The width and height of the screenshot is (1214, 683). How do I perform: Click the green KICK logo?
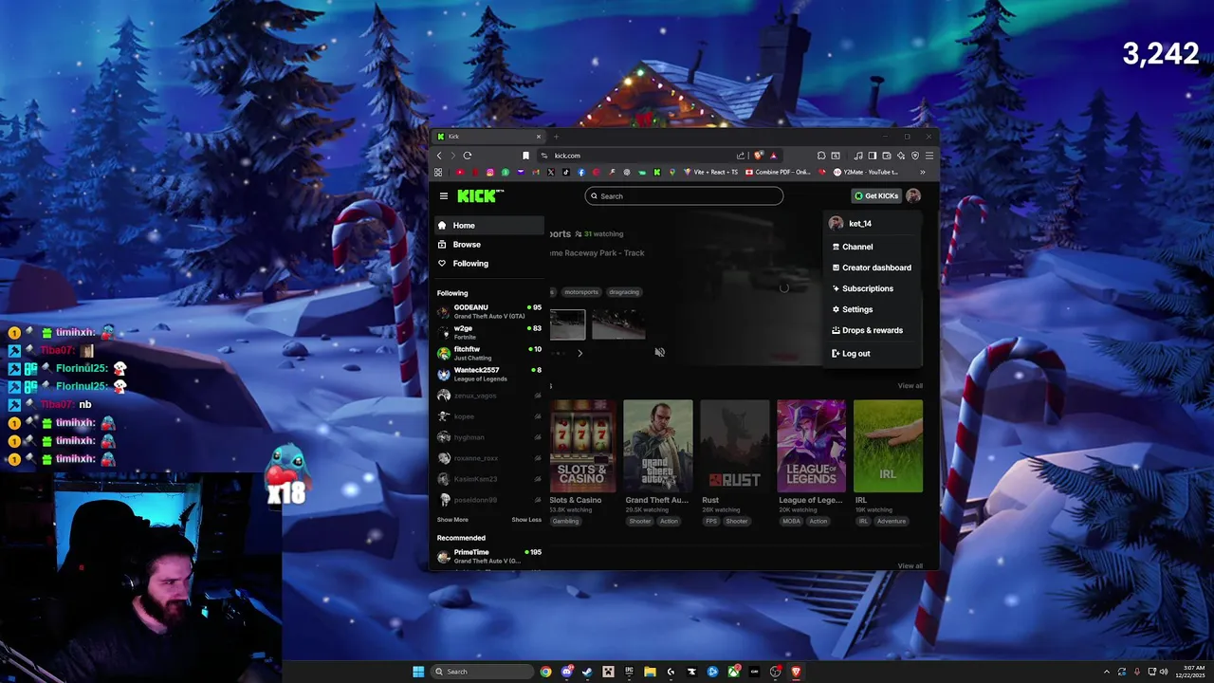[x=480, y=195]
